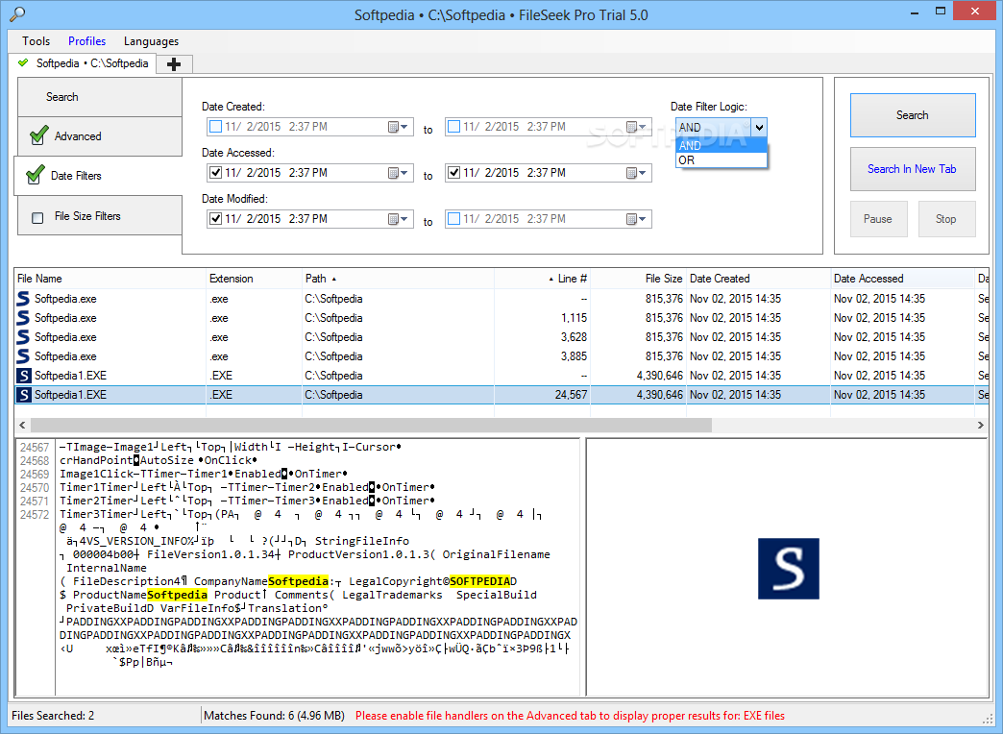Sort results by Date Created column
Screen dimensions: 1003x734
(x=758, y=279)
